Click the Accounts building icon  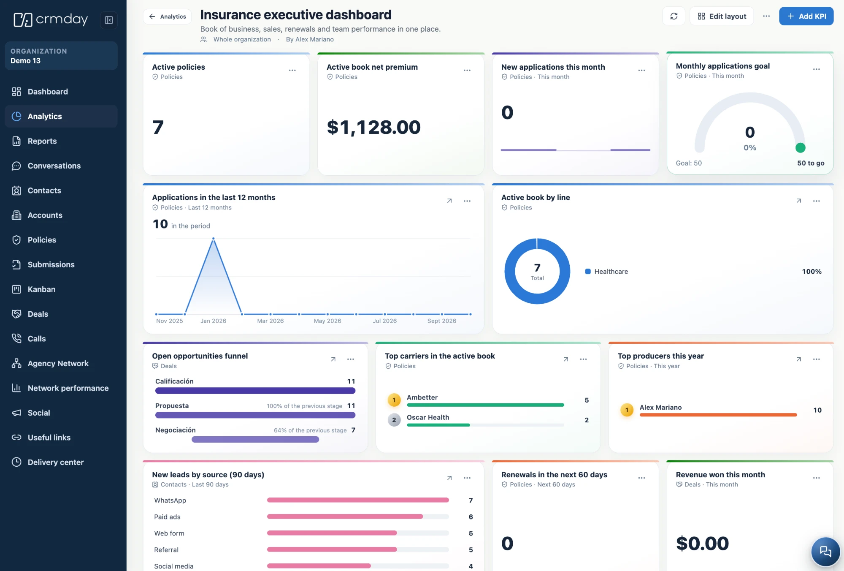[x=16, y=215]
